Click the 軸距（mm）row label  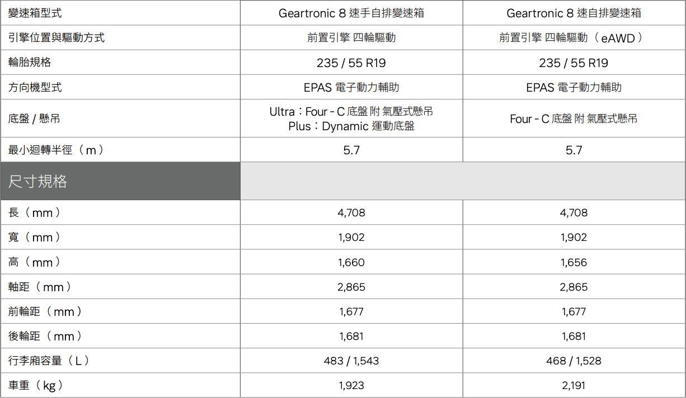[40, 287]
